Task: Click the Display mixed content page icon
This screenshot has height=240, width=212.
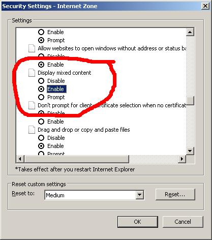Action: pos(32,73)
